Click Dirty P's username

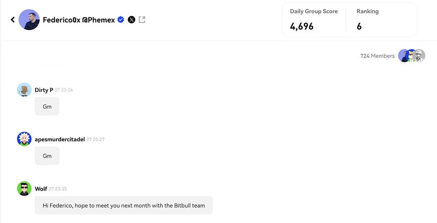(44, 90)
